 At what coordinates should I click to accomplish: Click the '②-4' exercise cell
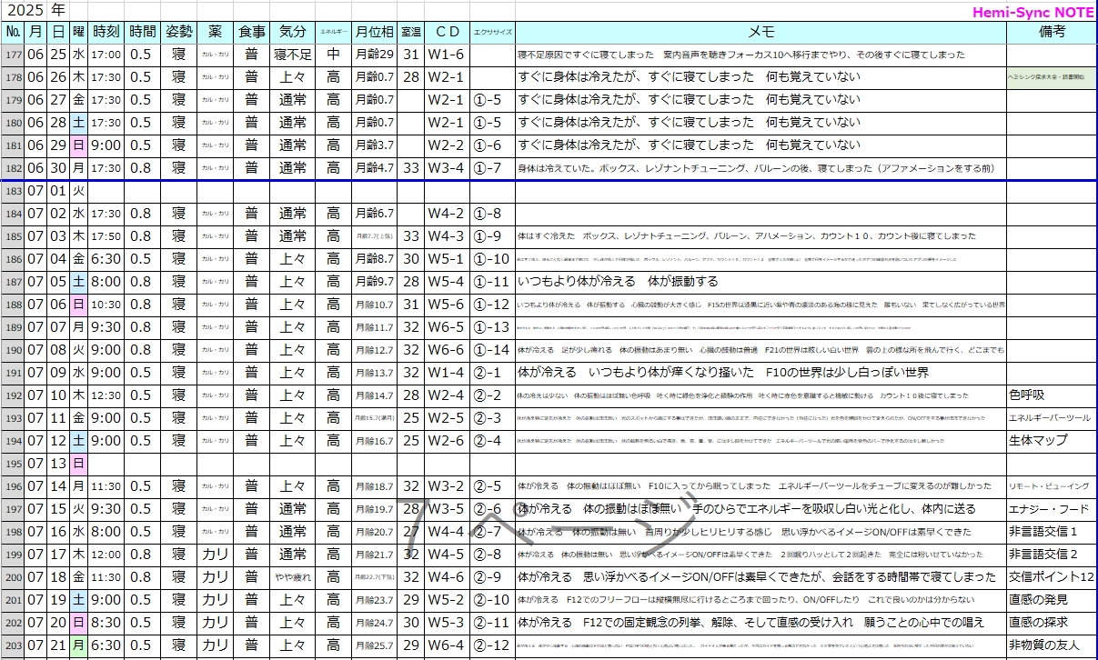coord(492,441)
